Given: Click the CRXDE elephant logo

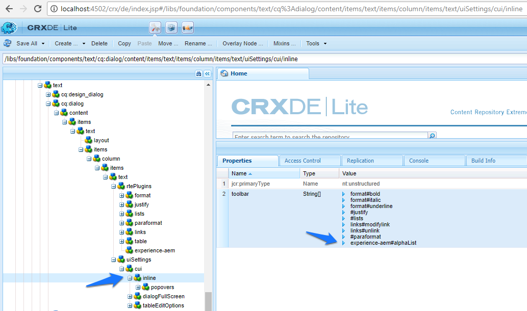Looking at the screenshot, I should click(9, 27).
